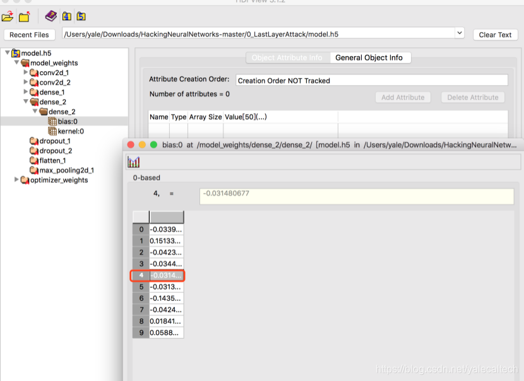Click the file path text field

(259, 34)
